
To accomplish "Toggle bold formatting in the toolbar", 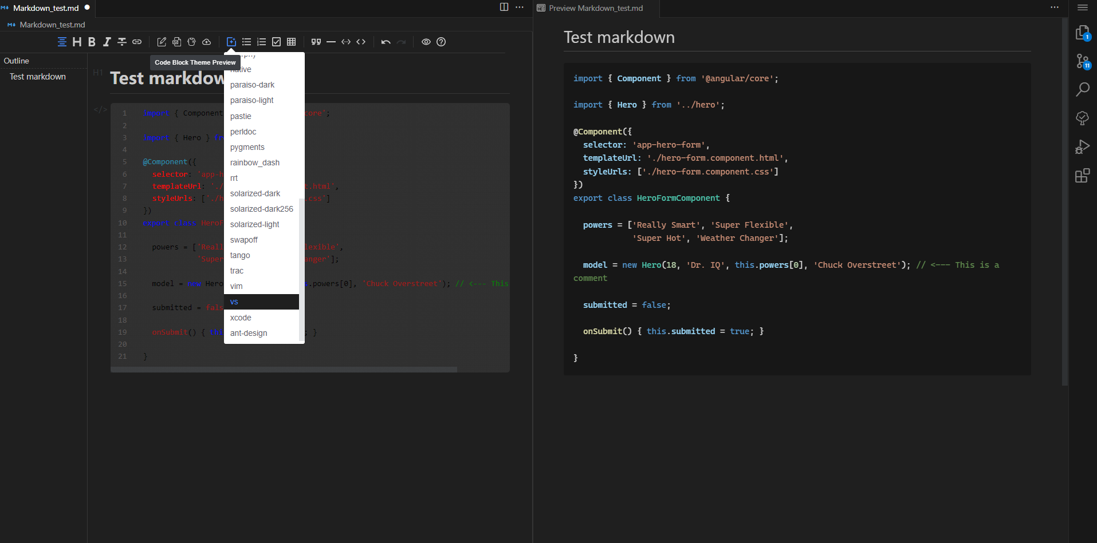I will pos(92,42).
